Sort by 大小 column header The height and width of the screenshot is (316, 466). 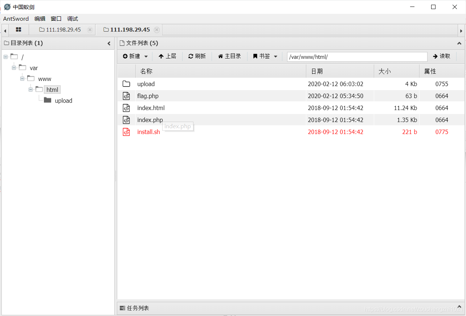[x=397, y=71]
